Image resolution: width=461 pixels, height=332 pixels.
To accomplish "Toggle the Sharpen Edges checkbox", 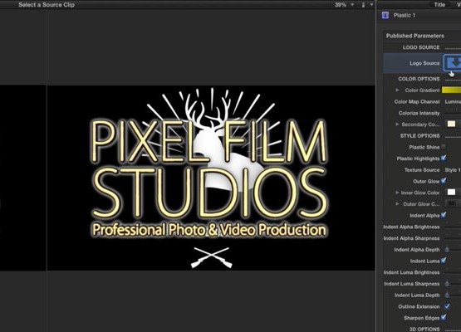I will (x=444, y=317).
